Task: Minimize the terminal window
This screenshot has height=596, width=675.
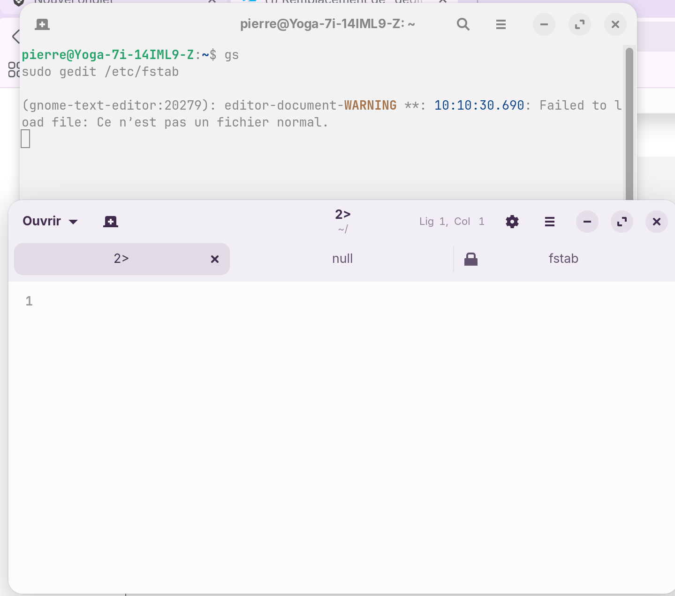Action: (544, 24)
